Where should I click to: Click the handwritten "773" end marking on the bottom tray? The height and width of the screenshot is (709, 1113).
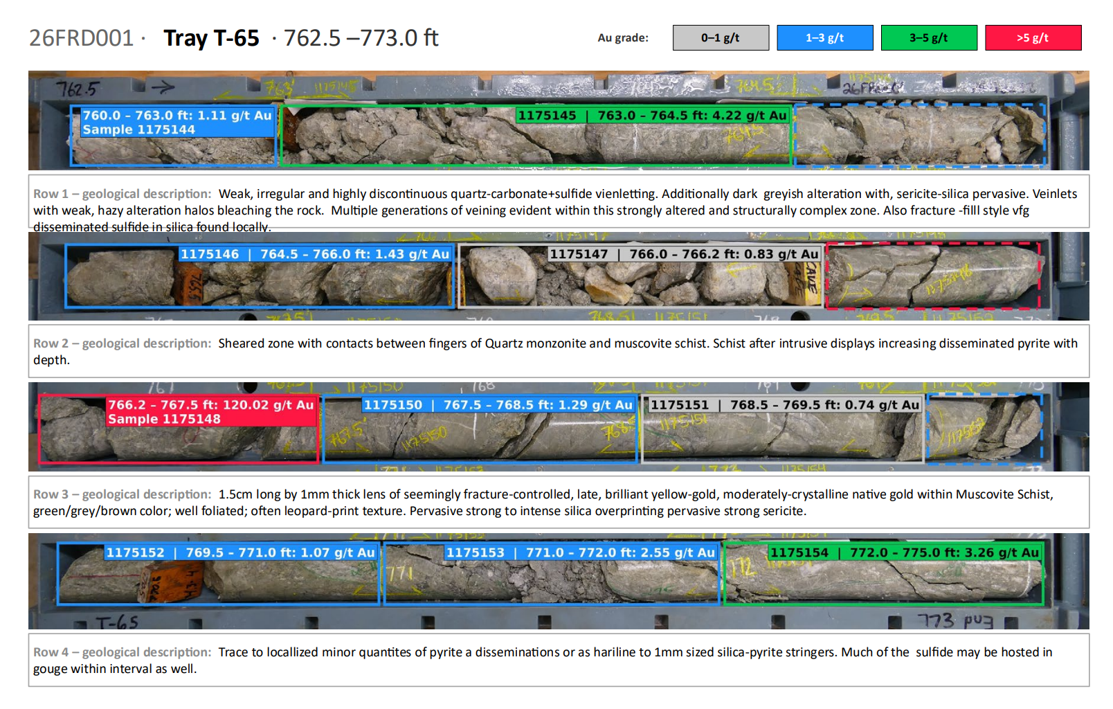[x=936, y=620]
